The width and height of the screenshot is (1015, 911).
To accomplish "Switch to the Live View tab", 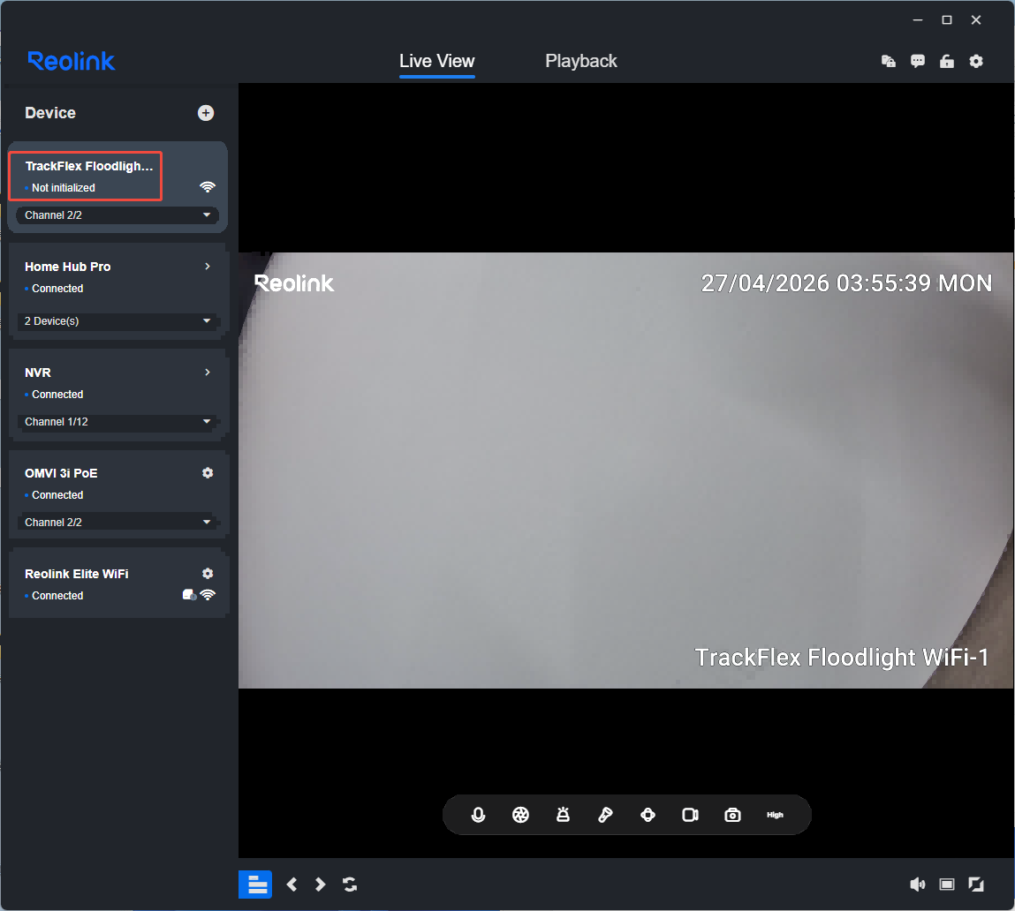I will point(437,62).
